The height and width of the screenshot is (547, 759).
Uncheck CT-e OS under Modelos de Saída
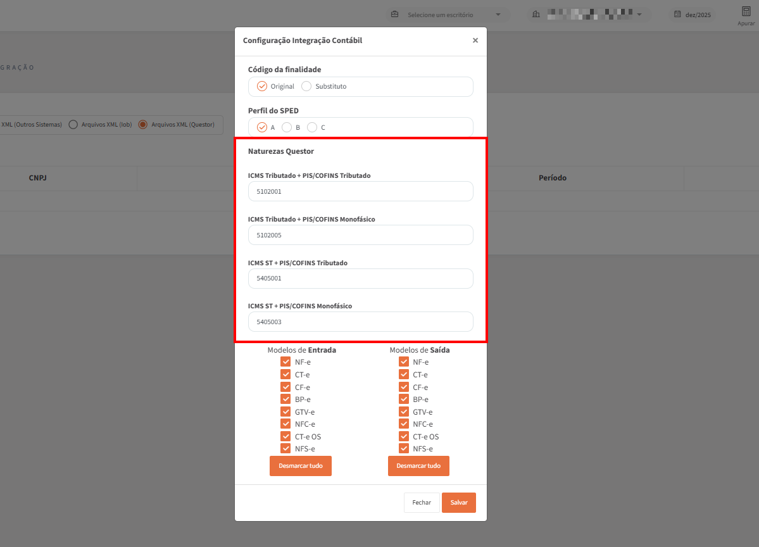pos(404,437)
